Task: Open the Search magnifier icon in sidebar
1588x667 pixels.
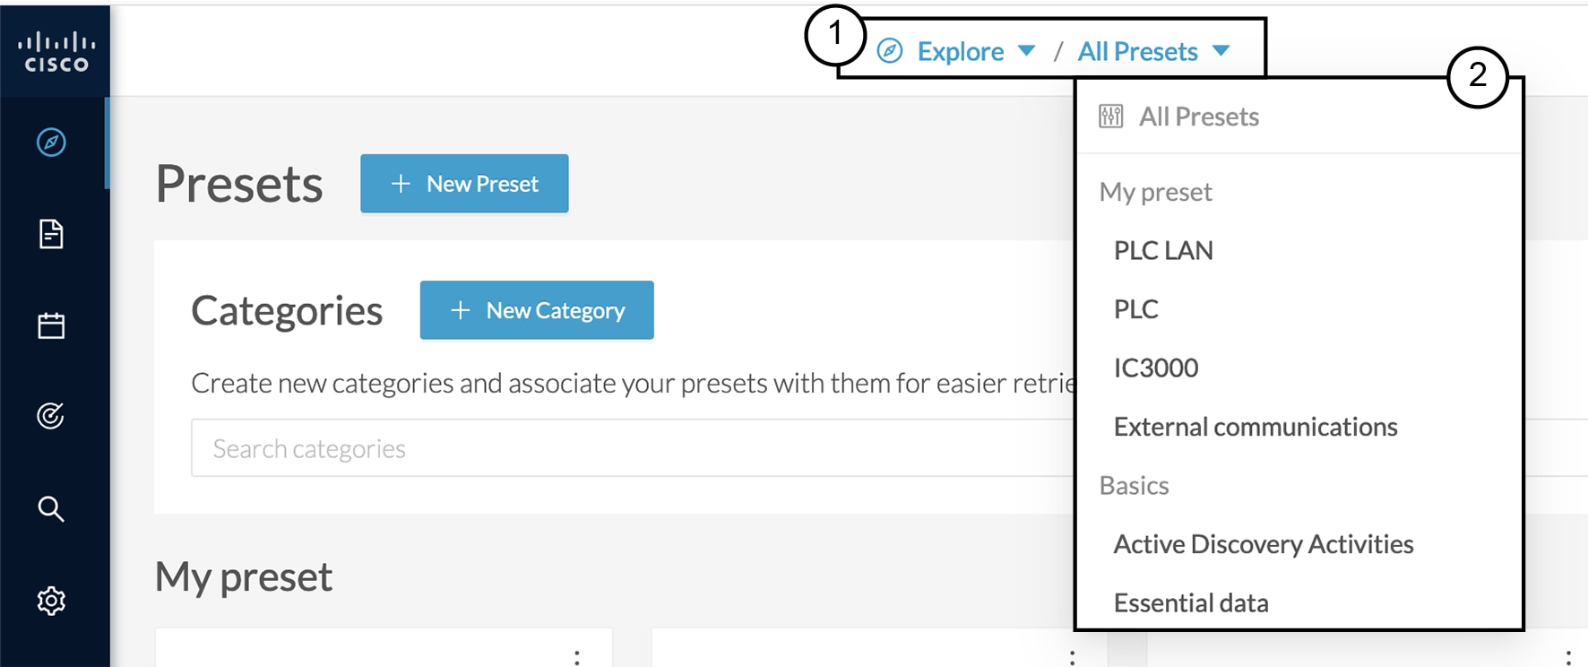Action: pyautogui.click(x=51, y=508)
